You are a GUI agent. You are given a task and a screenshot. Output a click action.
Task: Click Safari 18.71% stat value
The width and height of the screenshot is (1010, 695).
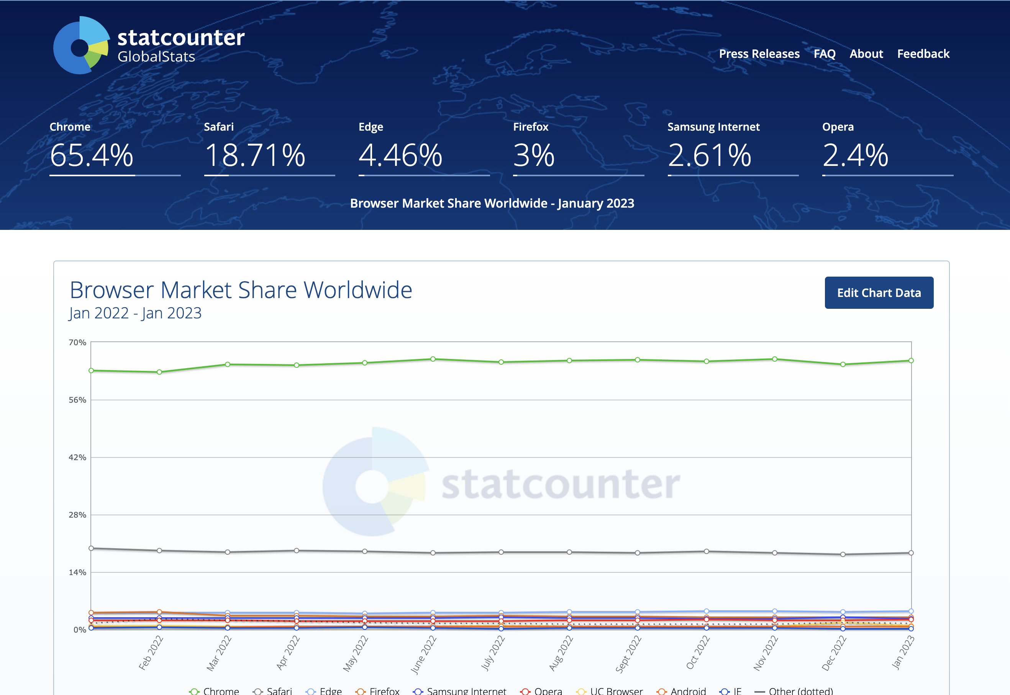pos(255,156)
